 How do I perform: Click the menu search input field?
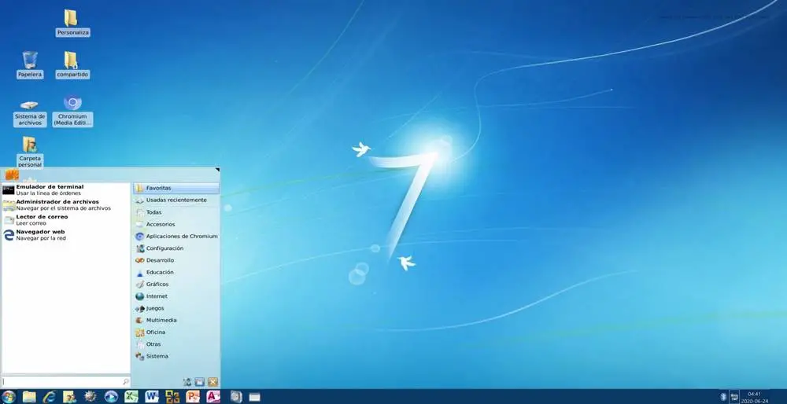(66, 382)
